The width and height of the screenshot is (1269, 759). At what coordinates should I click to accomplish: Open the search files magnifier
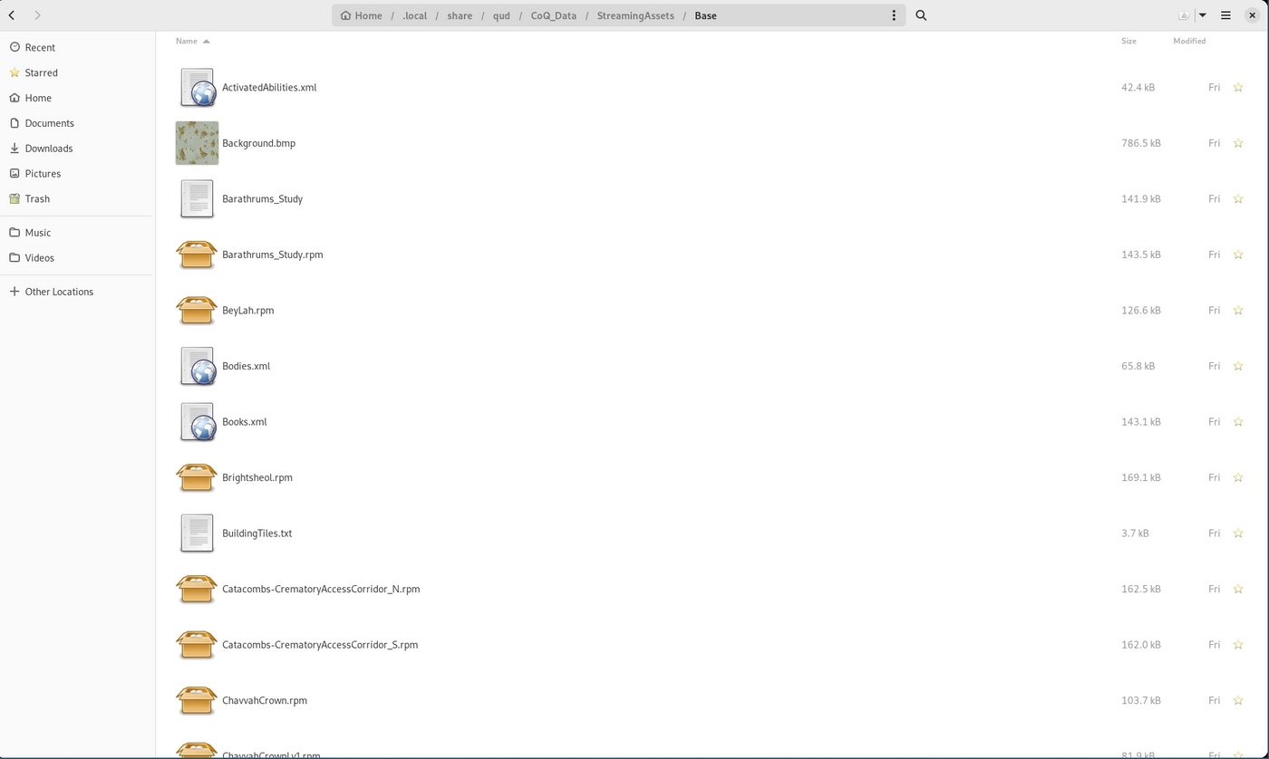[921, 15]
